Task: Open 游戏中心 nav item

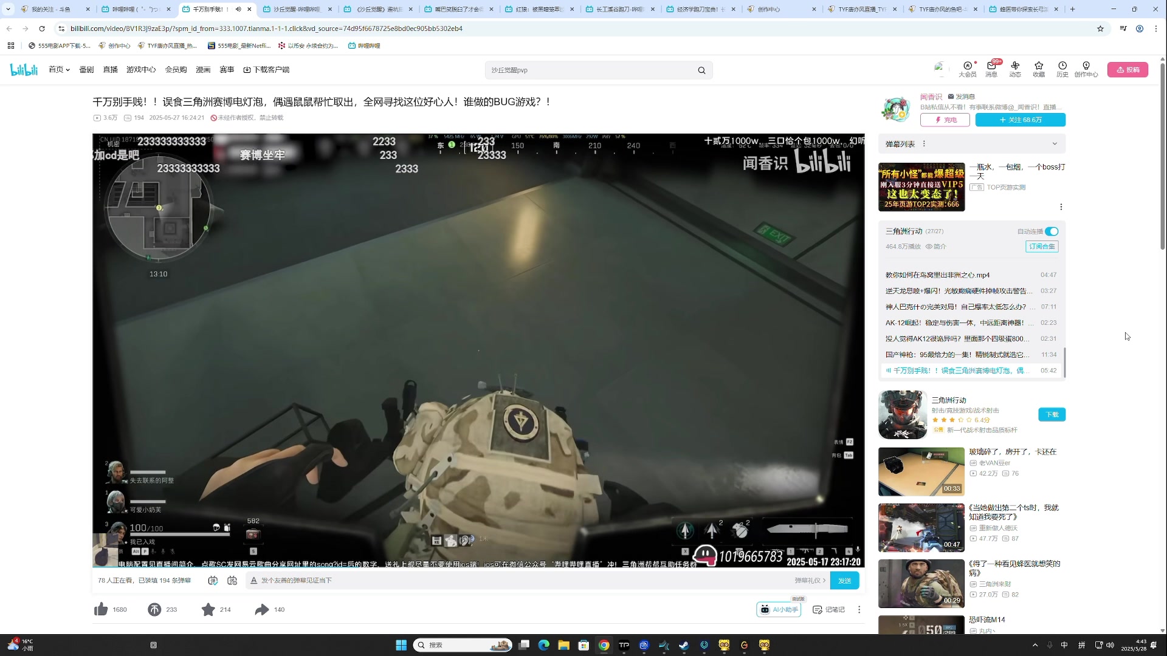Action: click(x=141, y=70)
